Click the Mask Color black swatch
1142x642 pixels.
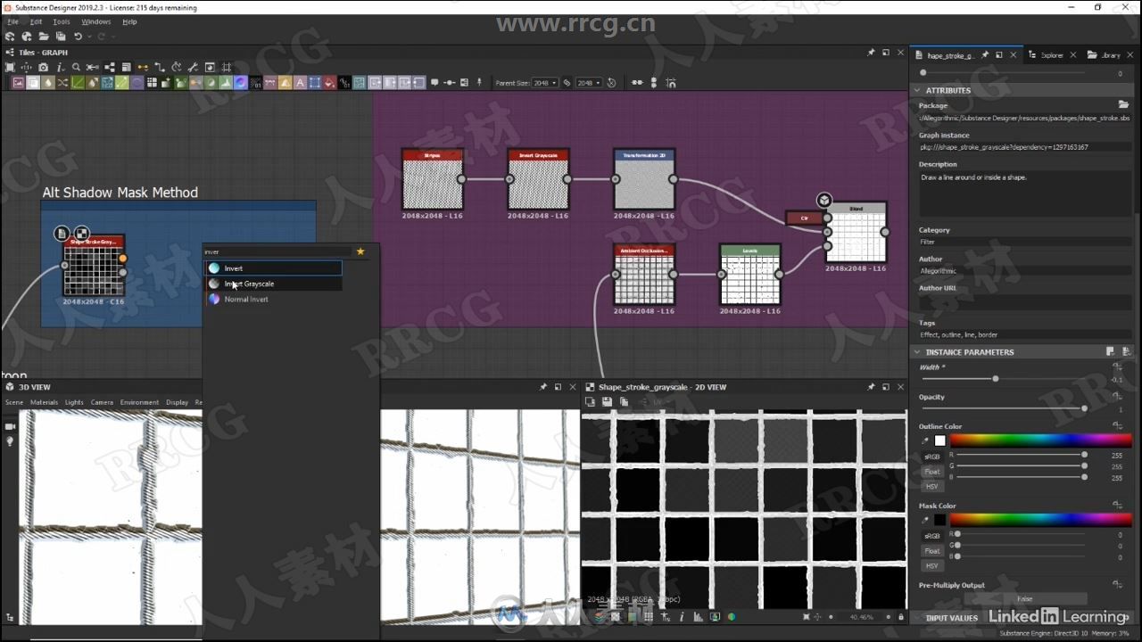click(x=939, y=519)
